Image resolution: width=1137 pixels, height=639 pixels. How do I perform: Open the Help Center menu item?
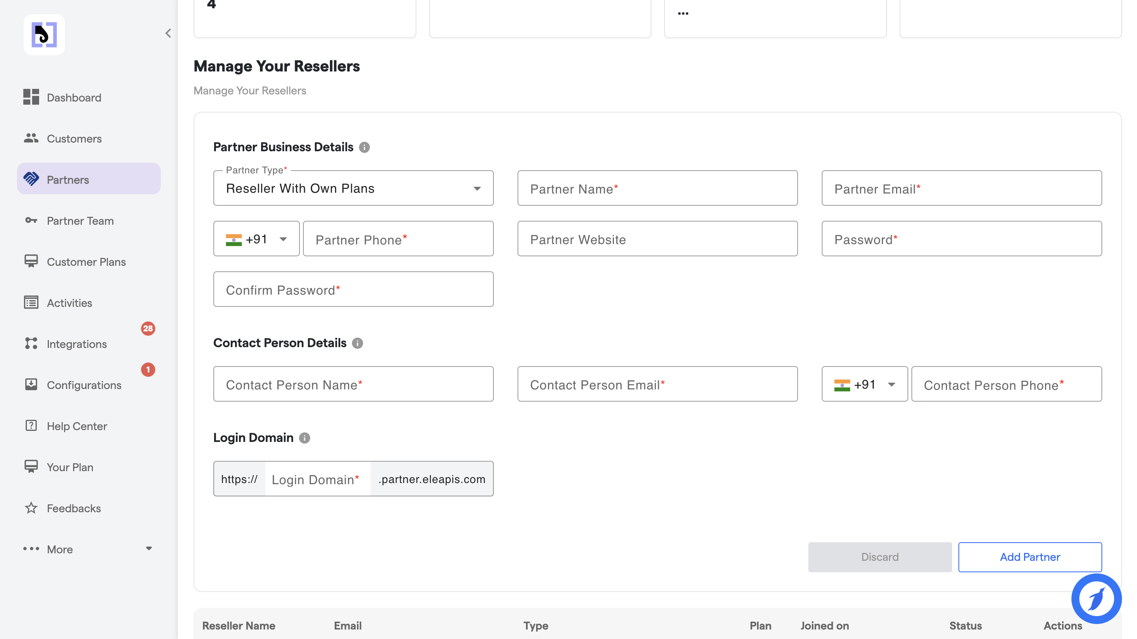click(77, 426)
